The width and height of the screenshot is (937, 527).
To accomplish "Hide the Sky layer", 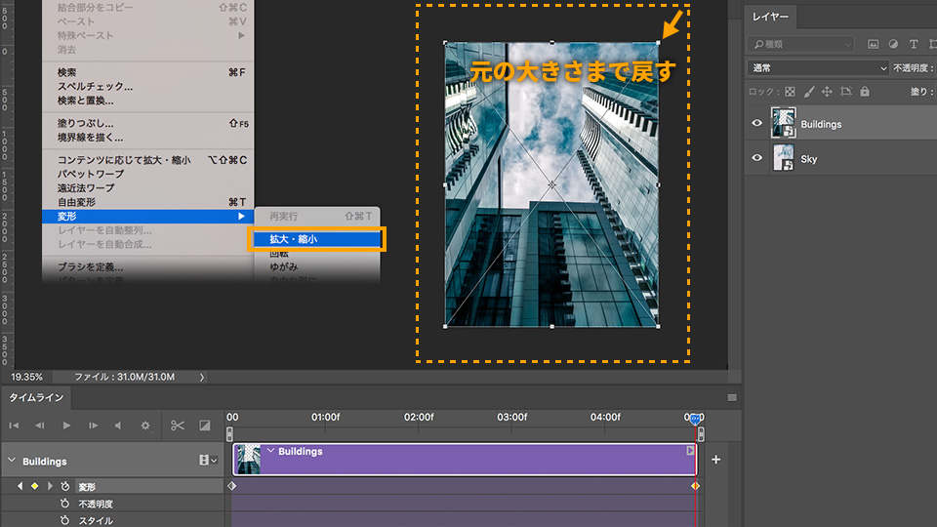I will click(x=756, y=158).
